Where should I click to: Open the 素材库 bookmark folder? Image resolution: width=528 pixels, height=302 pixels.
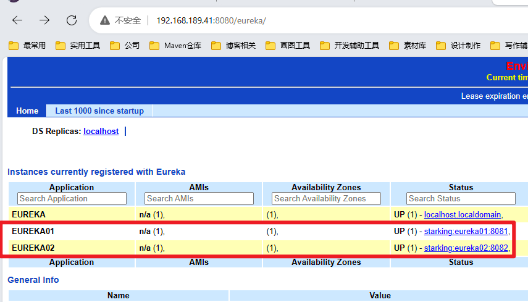click(x=408, y=46)
